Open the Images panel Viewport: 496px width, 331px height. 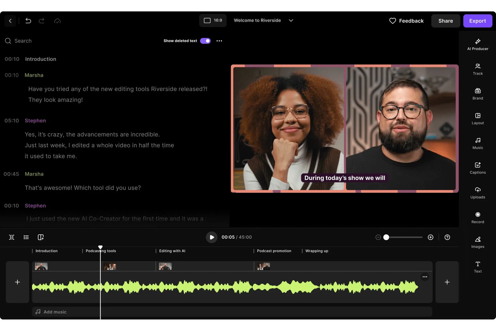(478, 242)
